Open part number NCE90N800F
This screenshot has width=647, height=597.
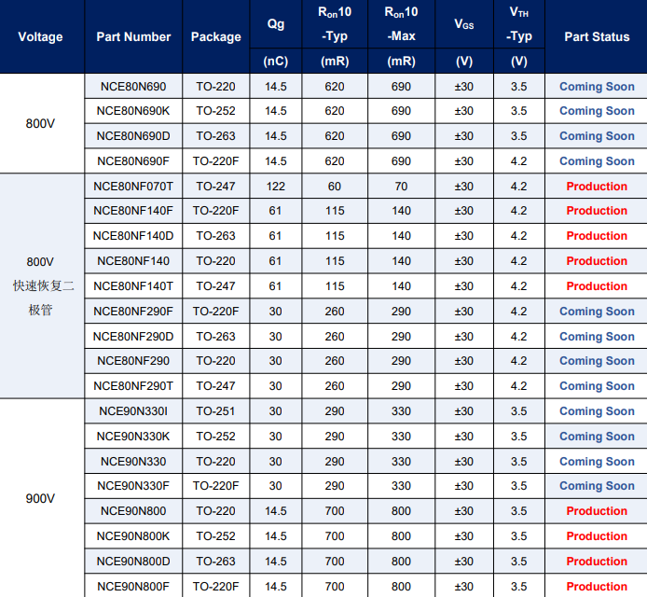click(x=133, y=587)
